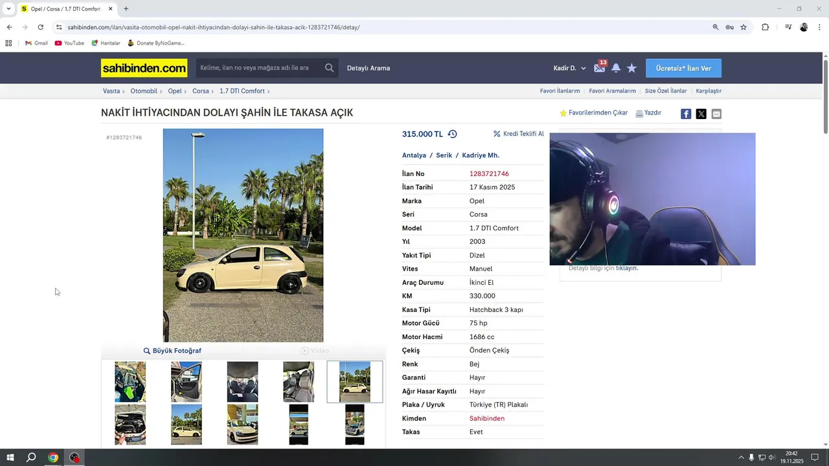Click Antalya location link

click(x=414, y=155)
